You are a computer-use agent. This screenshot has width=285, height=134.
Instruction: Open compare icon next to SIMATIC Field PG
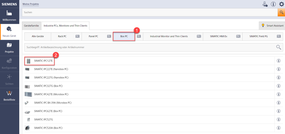pyautogui.click(x=279, y=36)
